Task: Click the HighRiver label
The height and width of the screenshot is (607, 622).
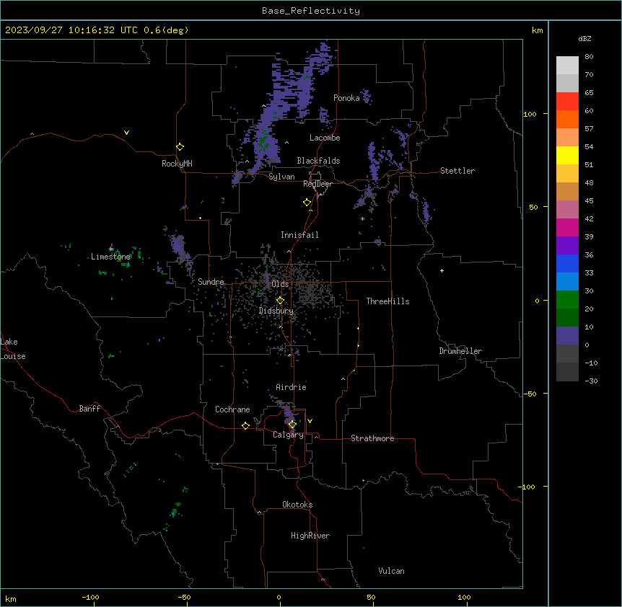Action: pyautogui.click(x=310, y=536)
